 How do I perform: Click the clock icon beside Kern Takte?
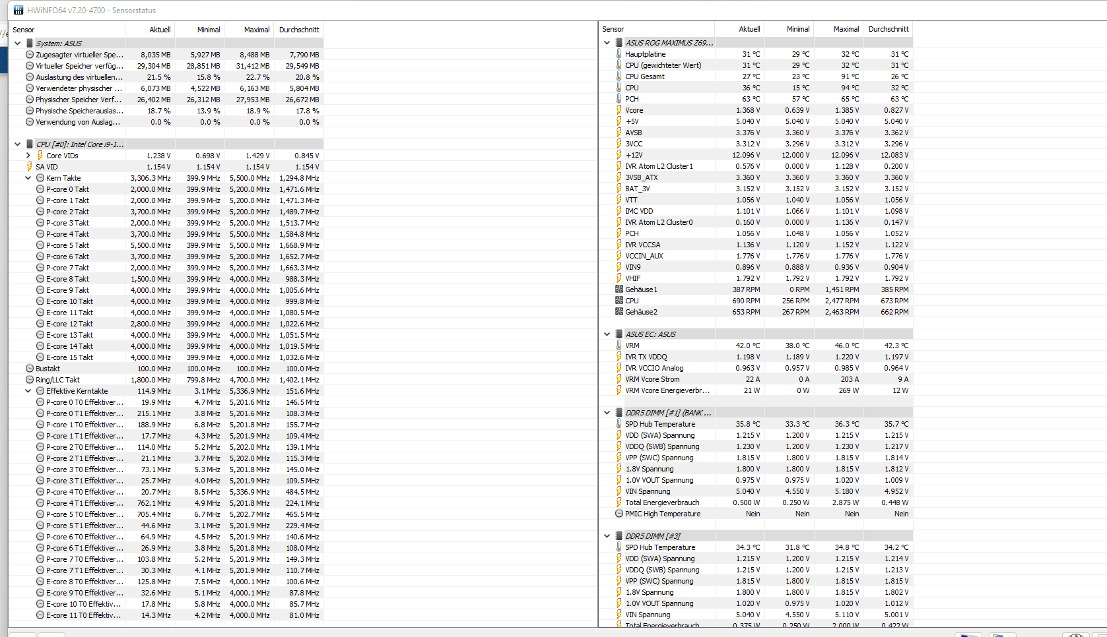point(40,178)
